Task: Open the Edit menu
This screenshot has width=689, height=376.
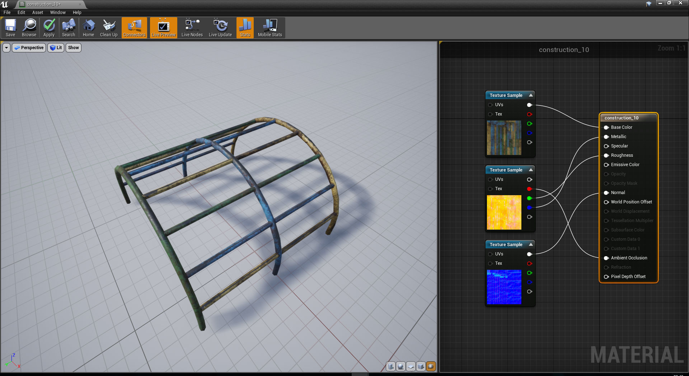Action: tap(22, 12)
